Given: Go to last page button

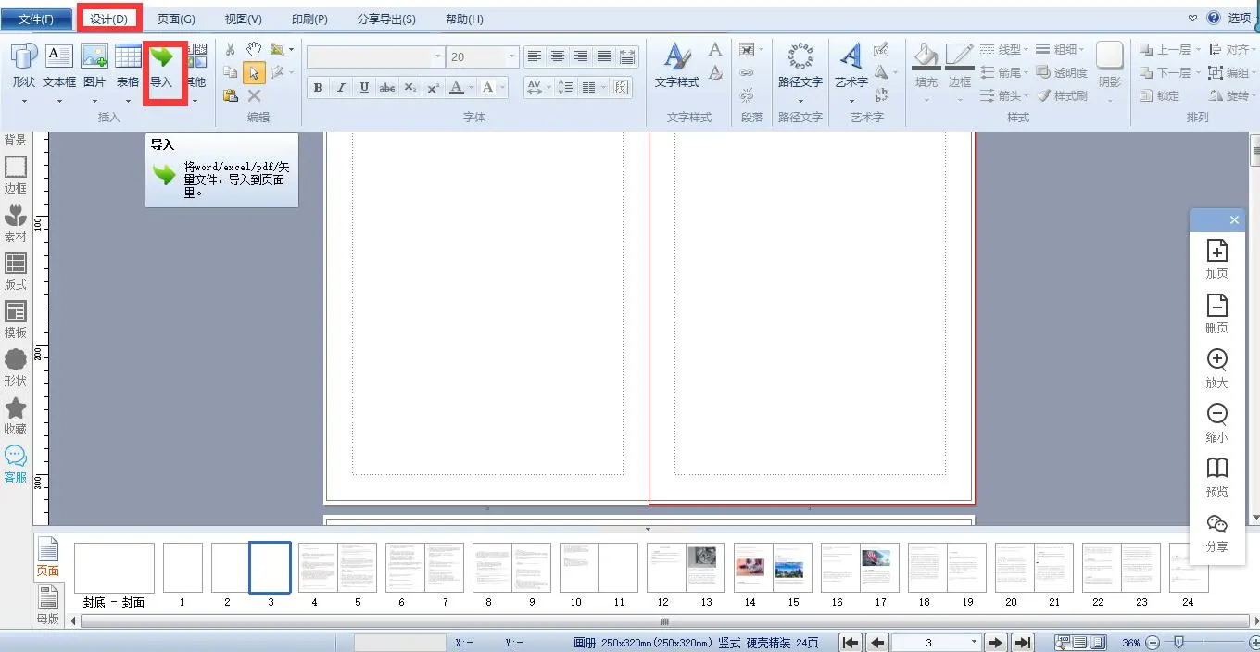Looking at the screenshot, I should click(x=1022, y=643).
